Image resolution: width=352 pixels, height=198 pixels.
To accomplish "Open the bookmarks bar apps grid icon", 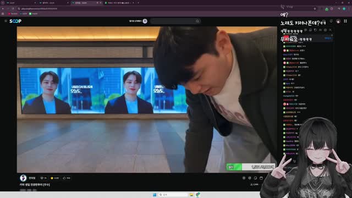I will 3,14.
